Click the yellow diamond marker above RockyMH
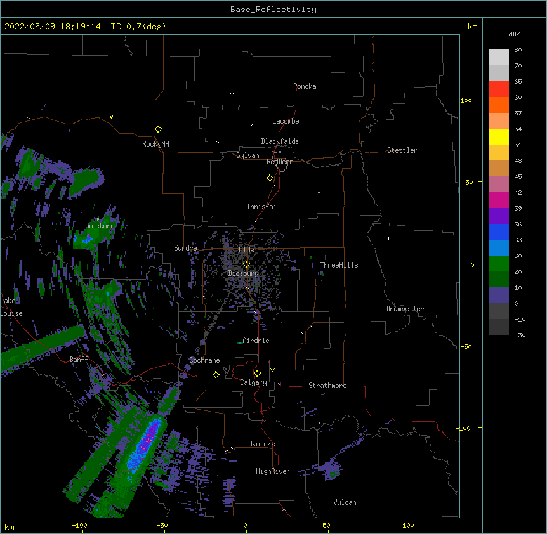Image resolution: width=547 pixels, height=534 pixels. point(158,129)
